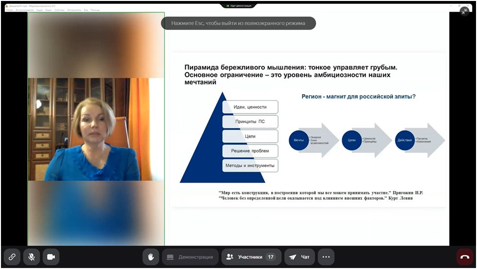The height and width of the screenshot is (269, 477).
Task: End the call with red phone button
Action: point(464,257)
